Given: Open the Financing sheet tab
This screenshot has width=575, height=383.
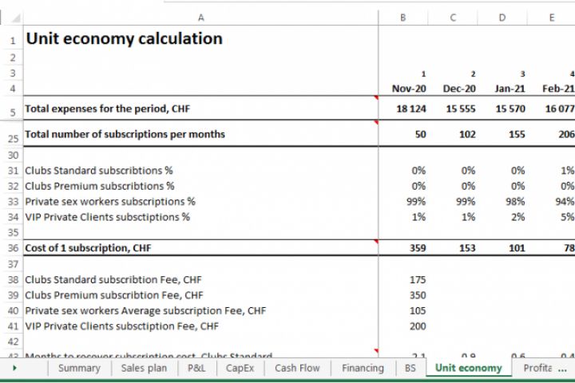Looking at the screenshot, I should pyautogui.click(x=363, y=369).
